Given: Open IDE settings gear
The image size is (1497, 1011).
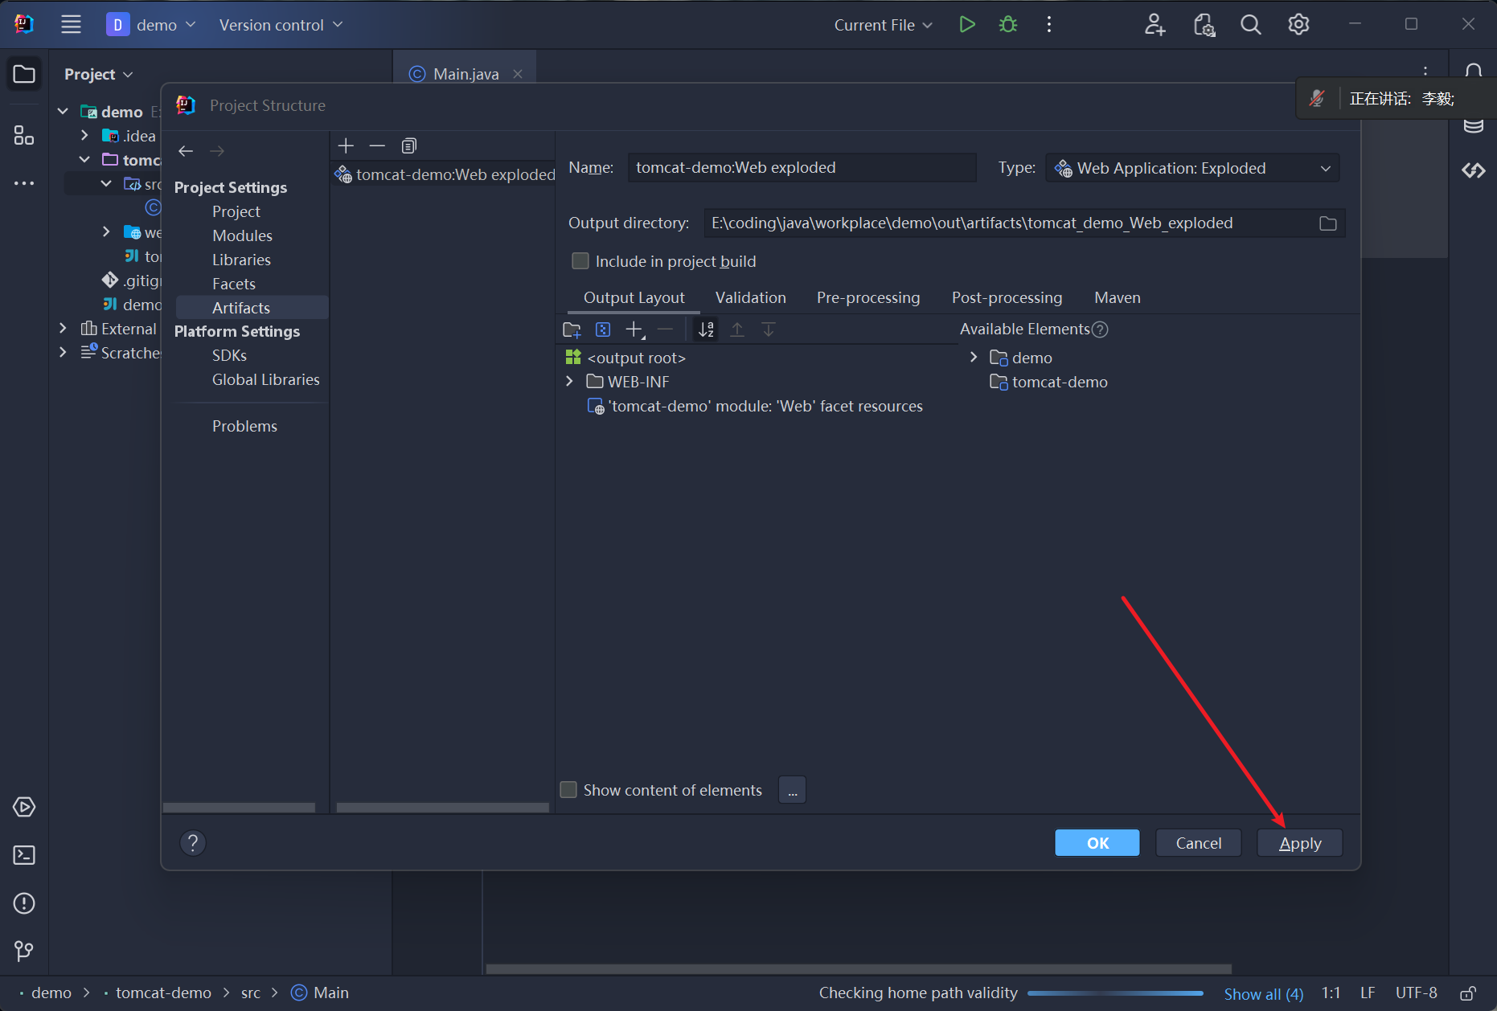Looking at the screenshot, I should pyautogui.click(x=1298, y=24).
